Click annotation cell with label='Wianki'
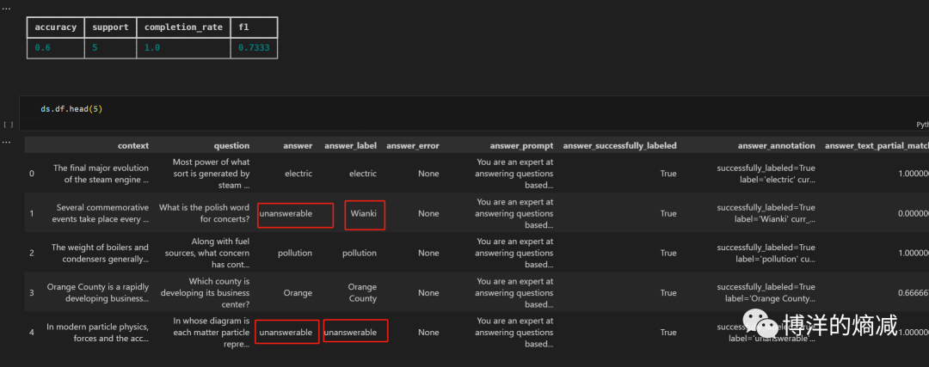This screenshot has height=367, width=929. (766, 213)
